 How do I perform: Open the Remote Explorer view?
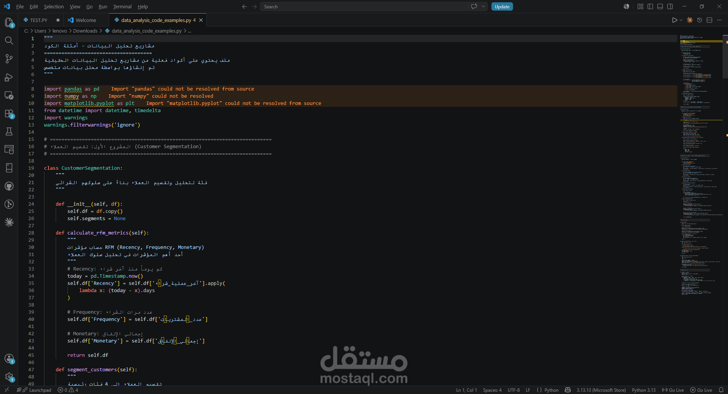9,95
